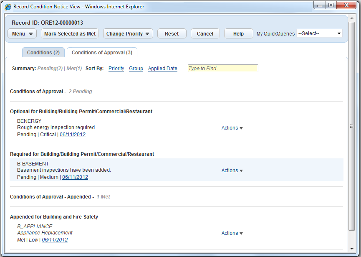361x257 pixels.
Task: Click the Internet Explorer icon in title bar
Action: point(8,7)
